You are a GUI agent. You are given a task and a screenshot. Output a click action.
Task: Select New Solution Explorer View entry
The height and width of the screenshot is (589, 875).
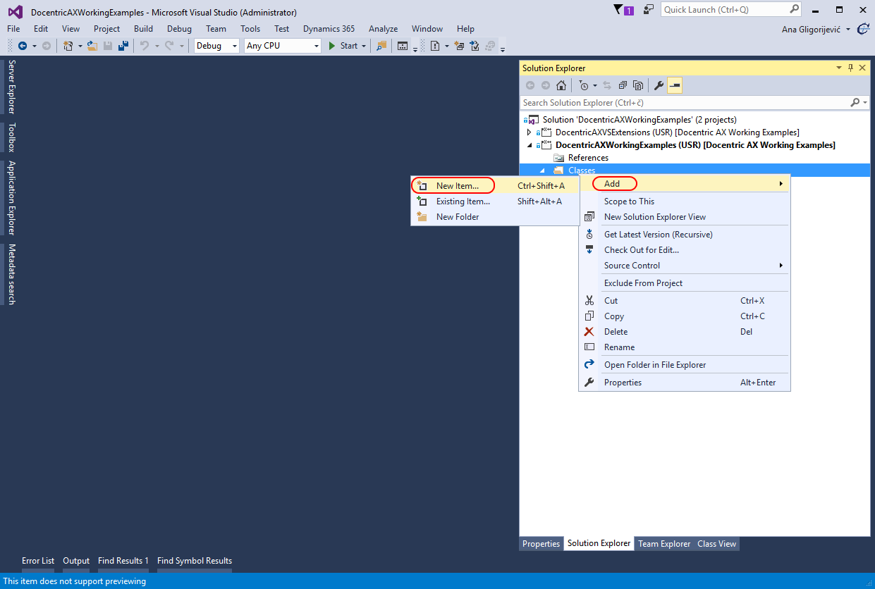tap(684, 217)
